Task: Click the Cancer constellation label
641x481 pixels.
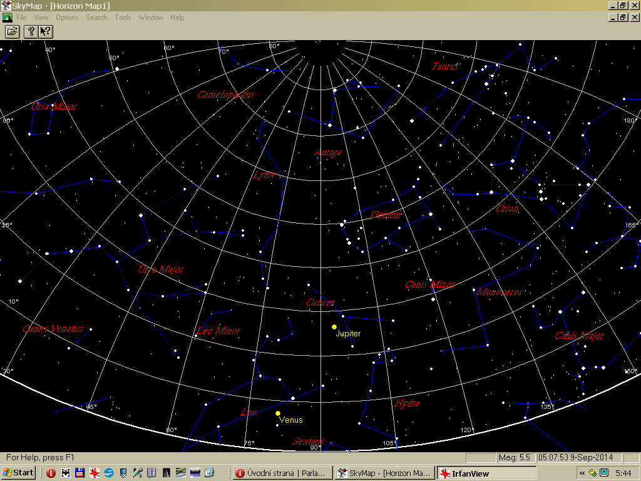Action: (320, 303)
